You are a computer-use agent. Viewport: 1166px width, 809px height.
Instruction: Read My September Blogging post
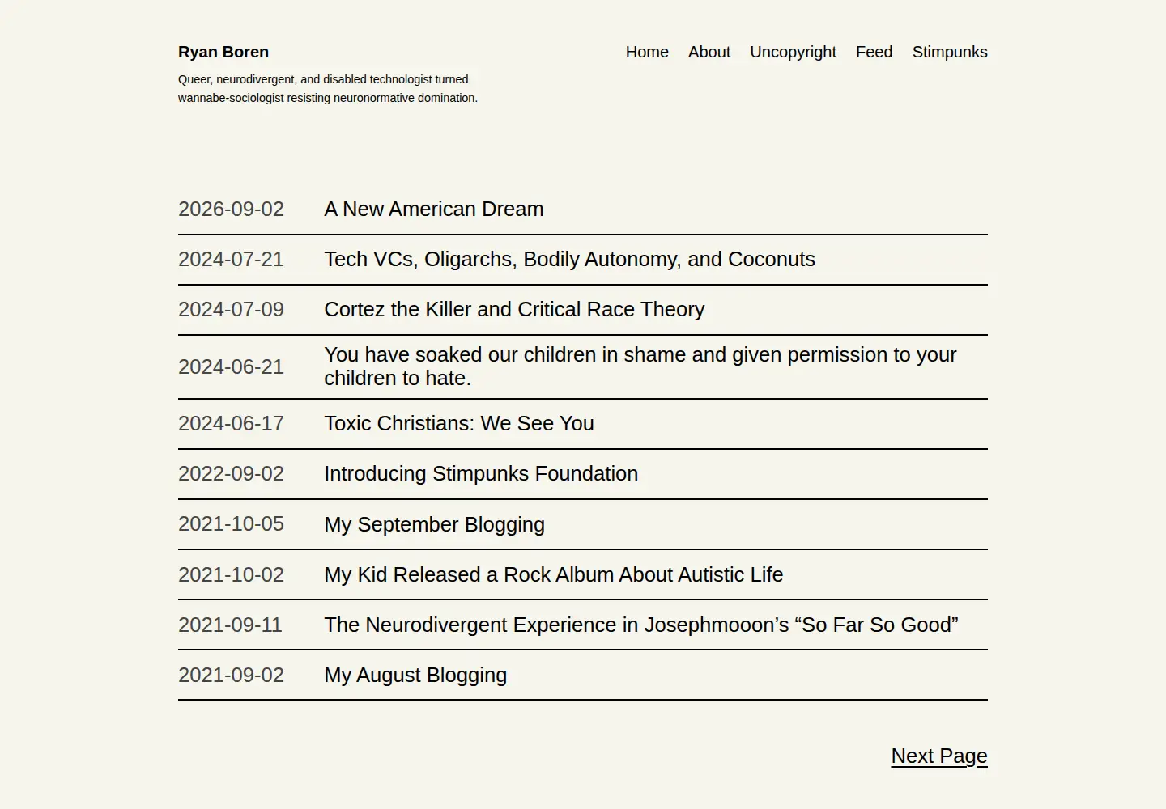(x=435, y=524)
